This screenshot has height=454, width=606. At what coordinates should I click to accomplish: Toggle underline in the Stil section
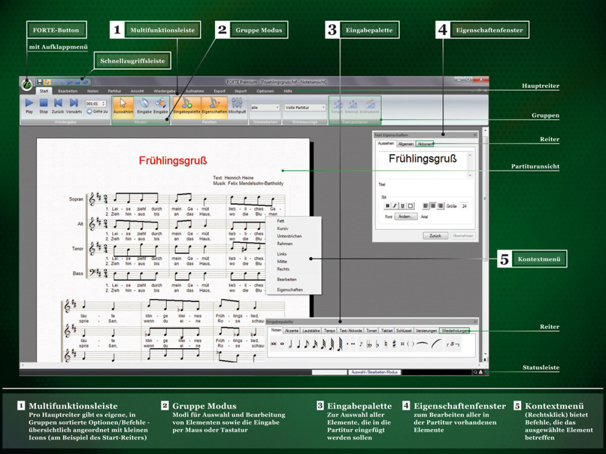point(402,206)
